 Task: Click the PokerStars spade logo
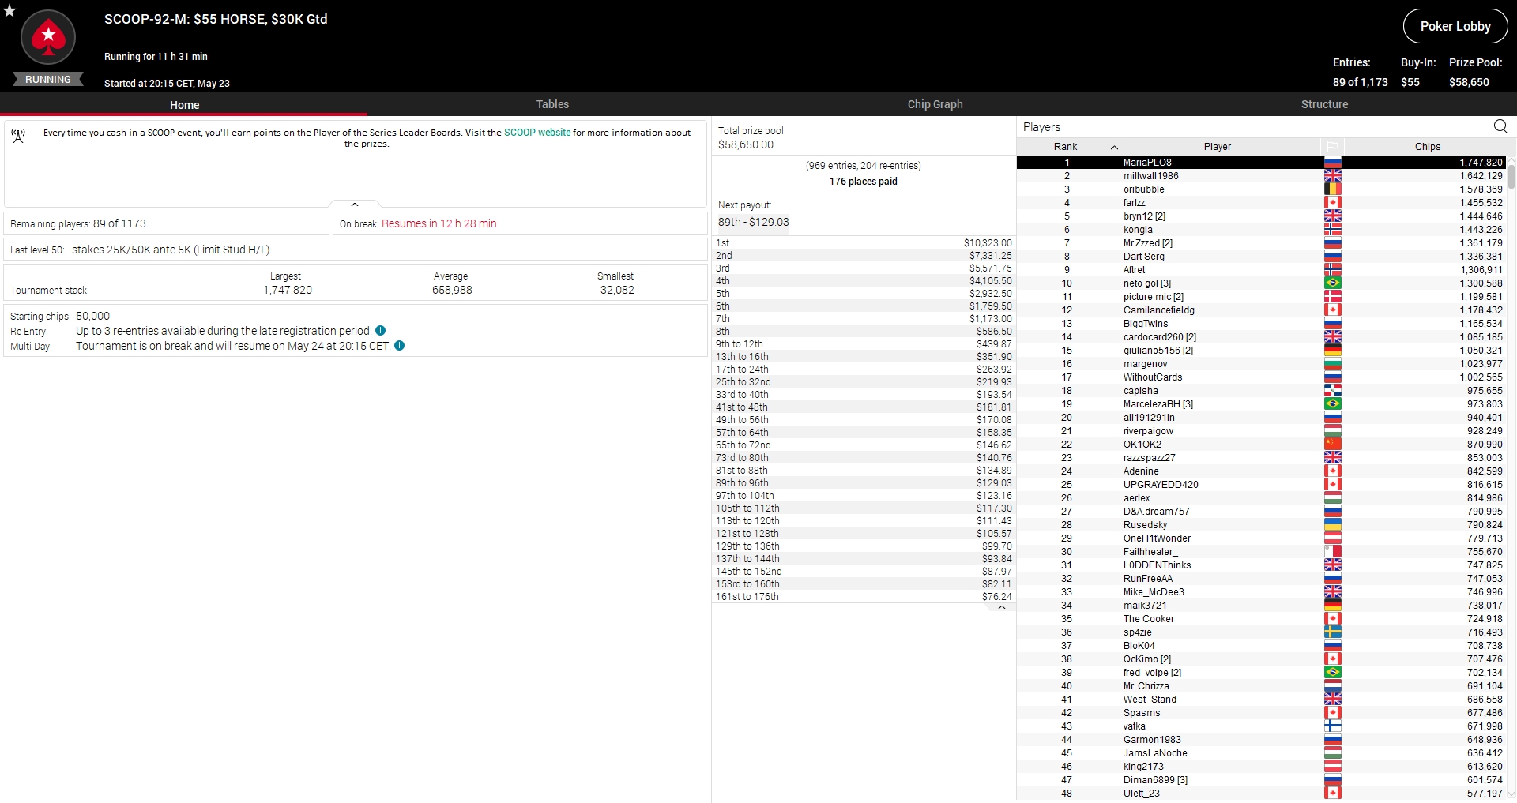(x=48, y=37)
